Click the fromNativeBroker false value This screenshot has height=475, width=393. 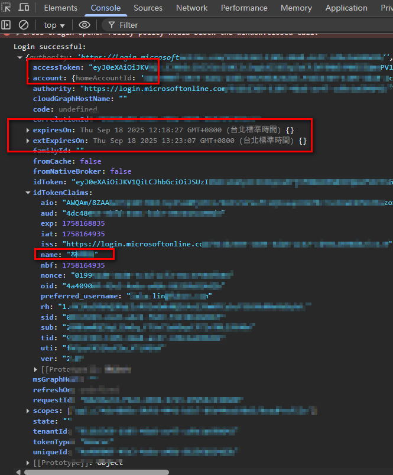click(121, 171)
